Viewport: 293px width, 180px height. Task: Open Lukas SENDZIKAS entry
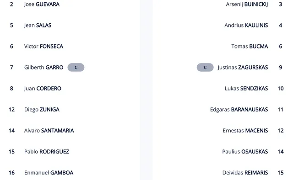[x=246, y=89]
